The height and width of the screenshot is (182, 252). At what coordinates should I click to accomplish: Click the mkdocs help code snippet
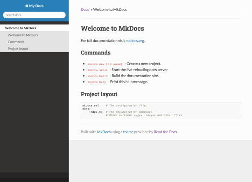coord(97,82)
